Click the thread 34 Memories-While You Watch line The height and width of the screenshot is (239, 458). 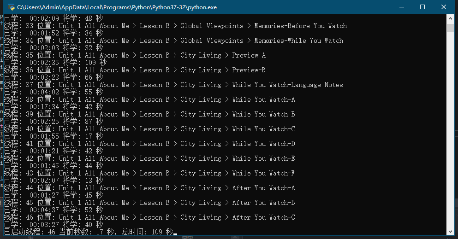173,41
